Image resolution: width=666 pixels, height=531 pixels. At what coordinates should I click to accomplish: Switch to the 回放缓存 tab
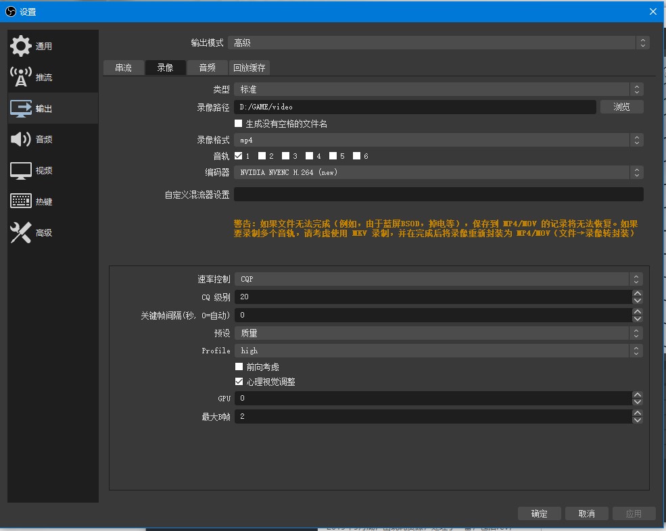pyautogui.click(x=248, y=68)
